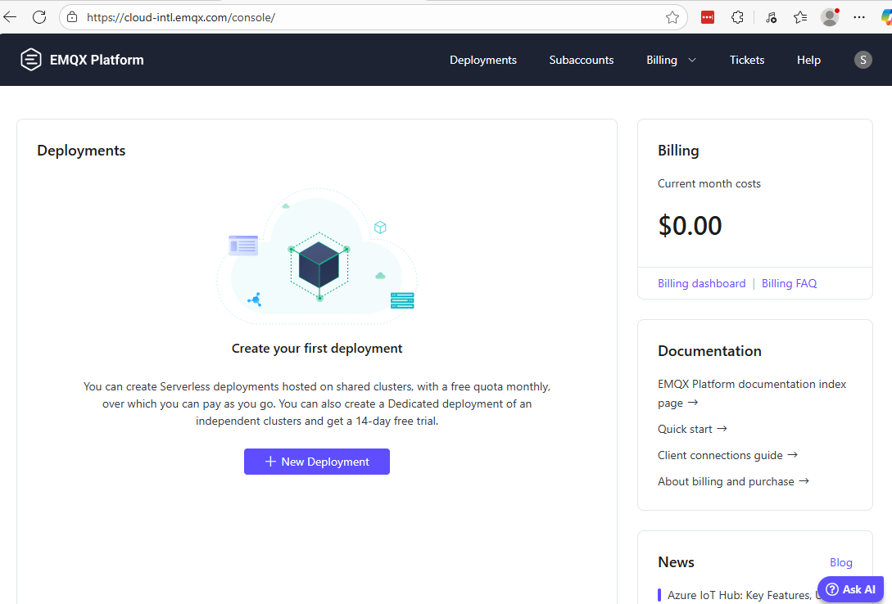Open the red LastPass extension icon
The image size is (892, 604).
pos(708,17)
